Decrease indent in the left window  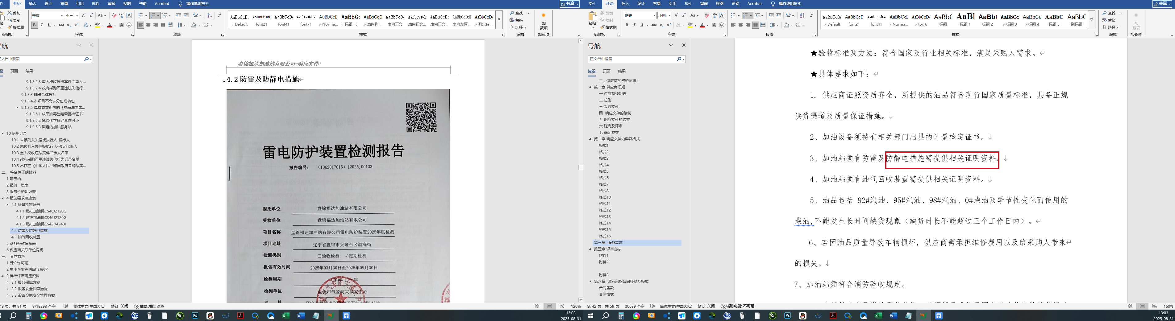point(178,15)
